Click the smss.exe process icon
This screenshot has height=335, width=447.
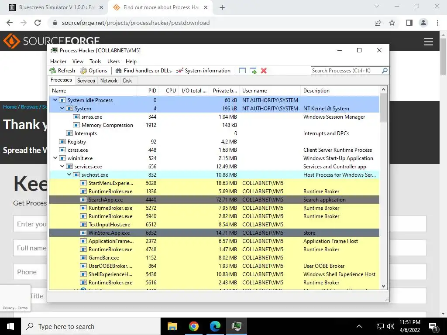[x=76, y=117]
